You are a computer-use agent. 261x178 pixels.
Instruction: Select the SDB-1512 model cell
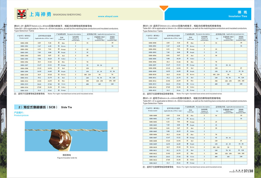[x=24, y=81]
